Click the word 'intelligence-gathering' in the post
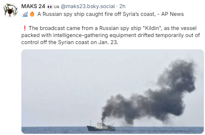Viewport: 205px width, 135px height. tap(81, 35)
